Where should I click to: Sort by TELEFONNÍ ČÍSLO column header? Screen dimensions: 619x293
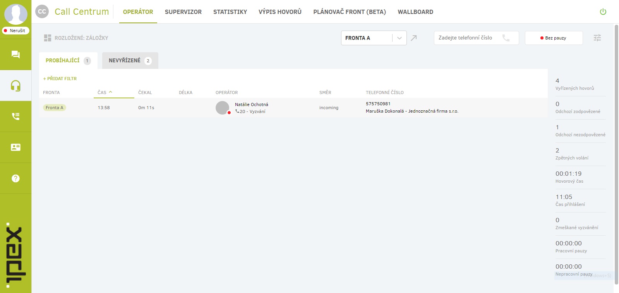[x=385, y=93]
